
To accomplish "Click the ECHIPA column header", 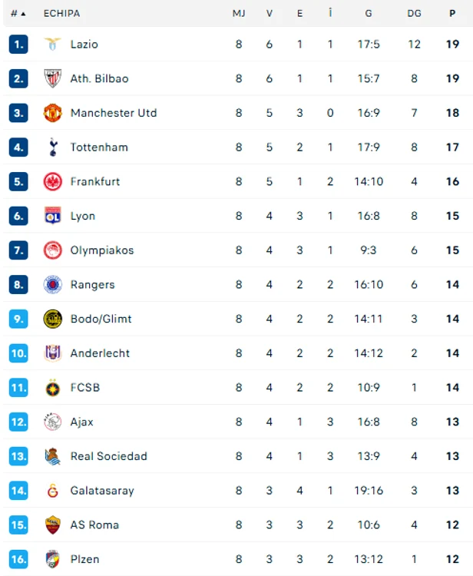I will [61, 14].
